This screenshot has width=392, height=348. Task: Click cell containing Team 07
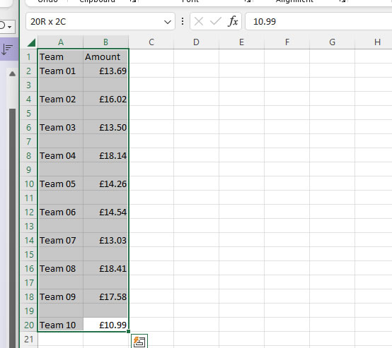[61, 240]
